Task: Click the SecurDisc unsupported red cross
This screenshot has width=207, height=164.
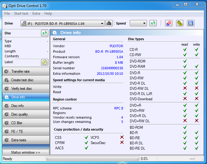Action: pos(122,143)
